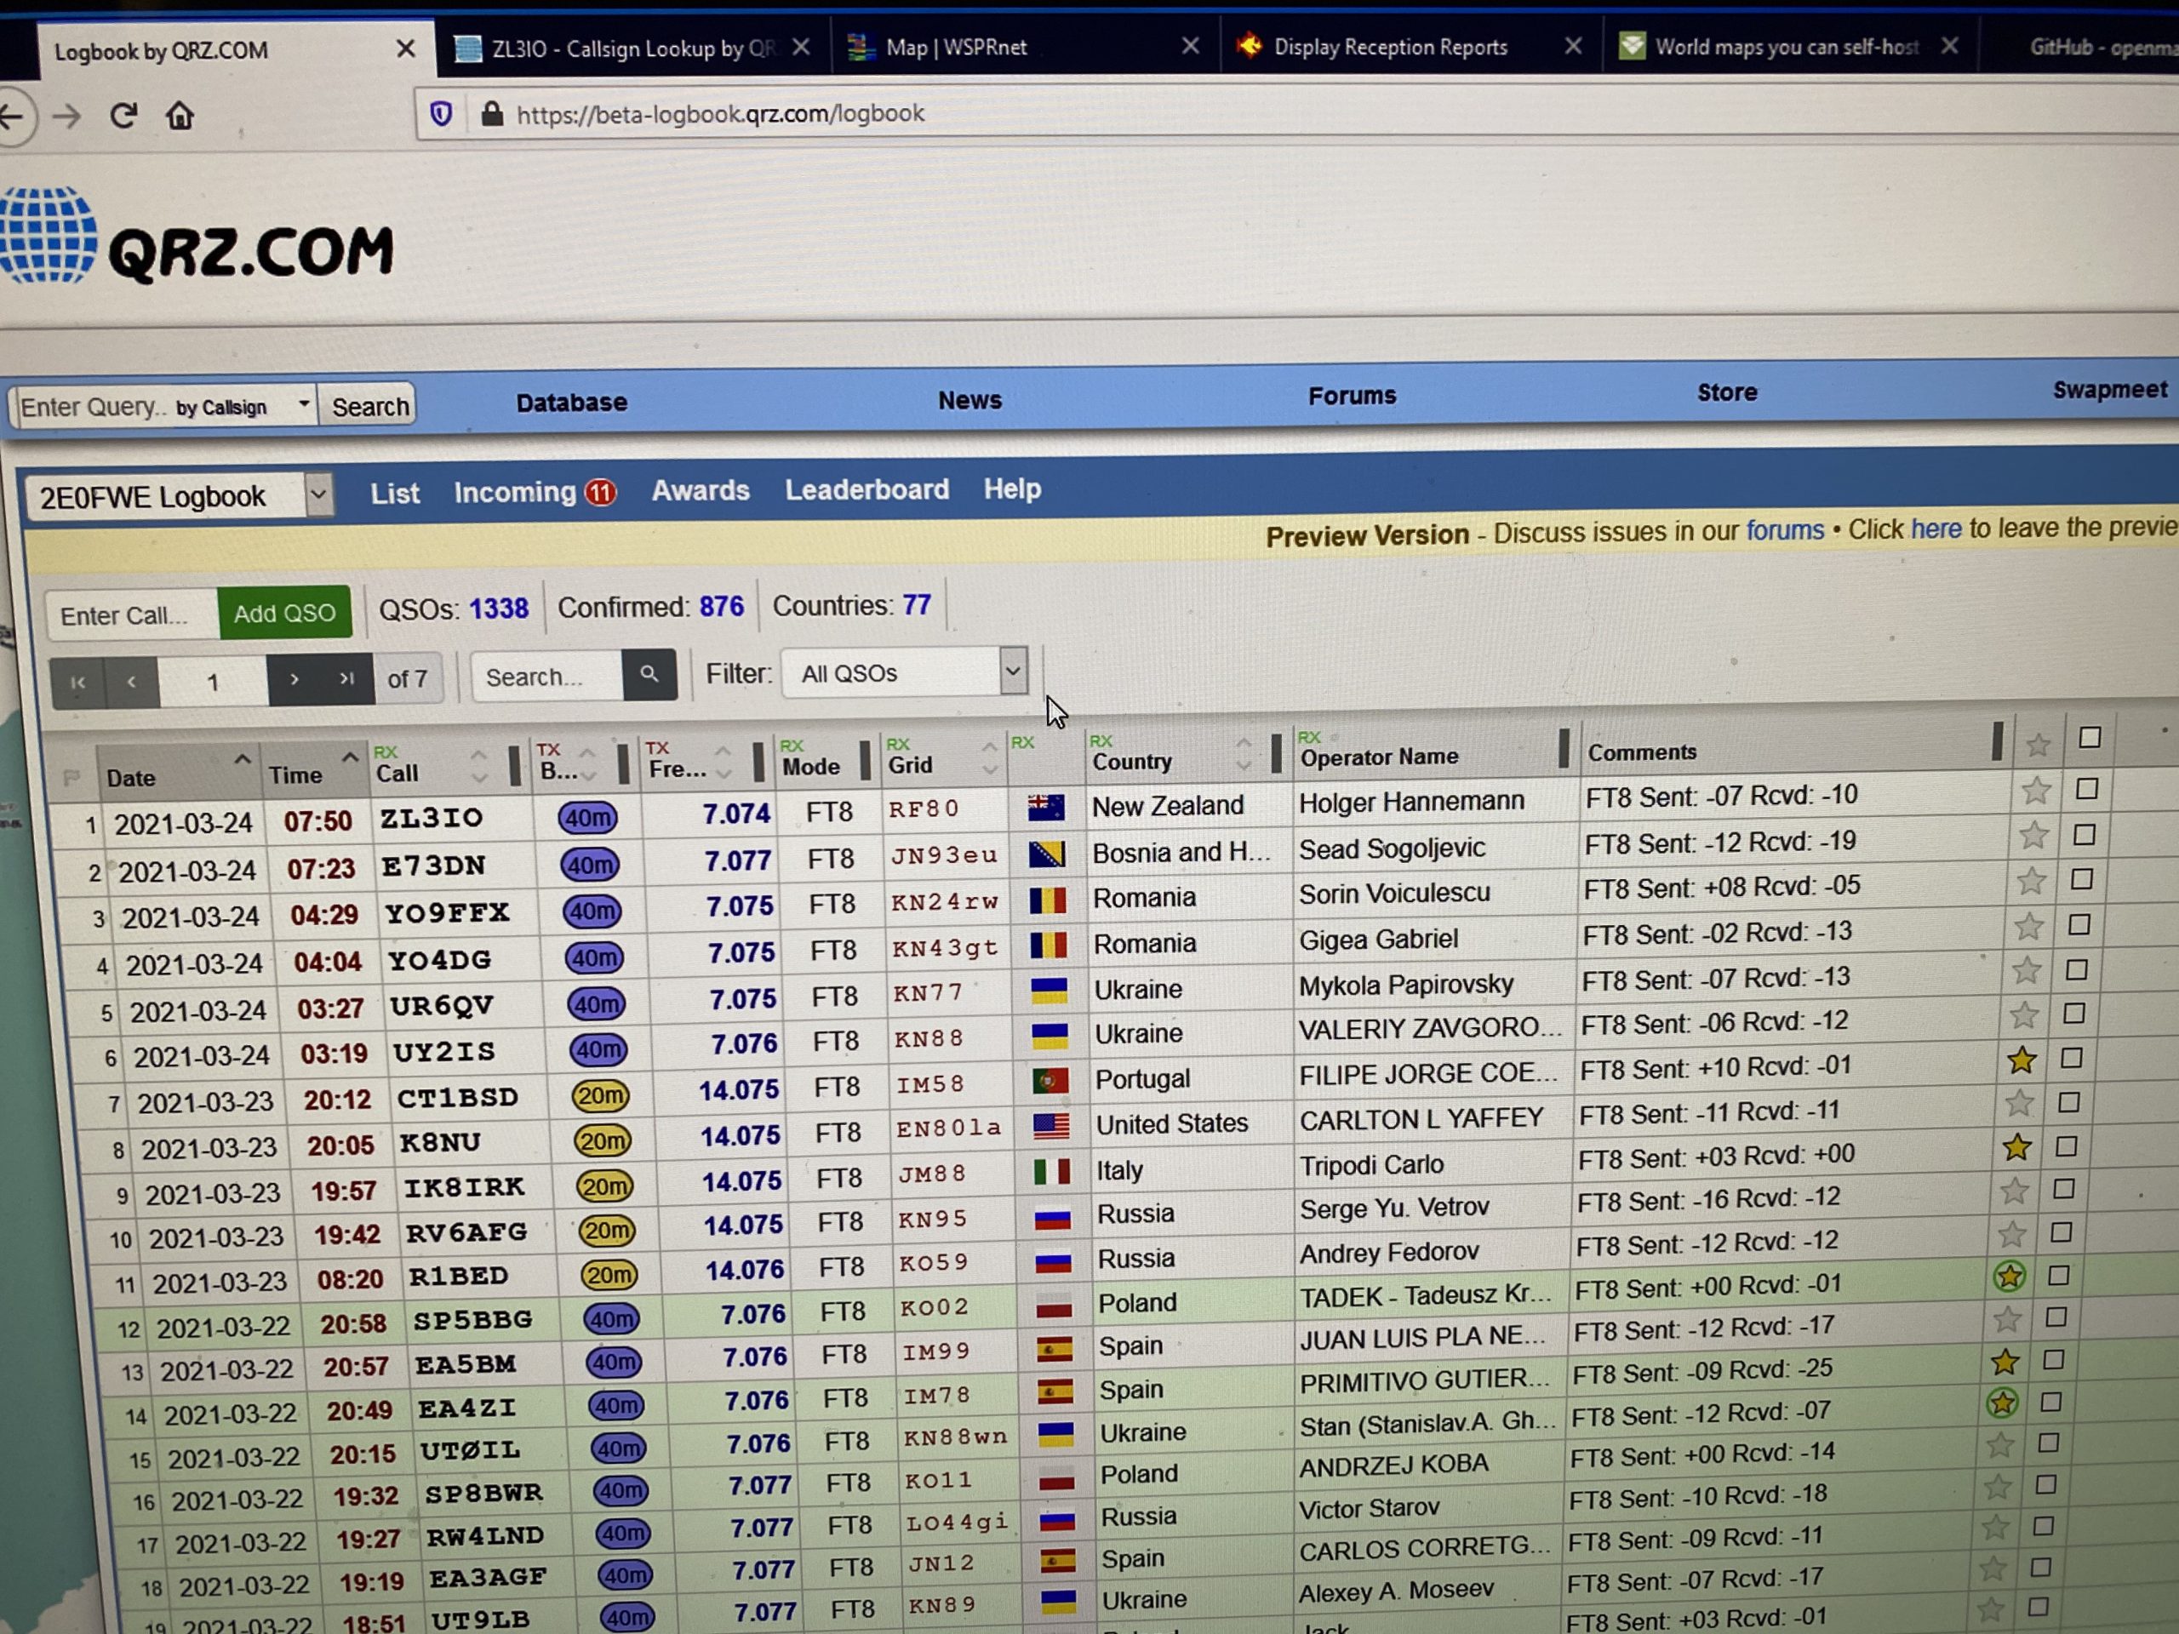This screenshot has width=2179, height=1634.
Task: Click the green Add QSO button
Action: pos(284,614)
